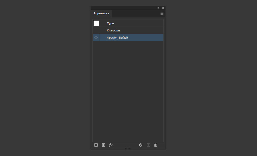257x156 pixels.
Task: Click the Add New Fill icon
Action: pos(103,145)
